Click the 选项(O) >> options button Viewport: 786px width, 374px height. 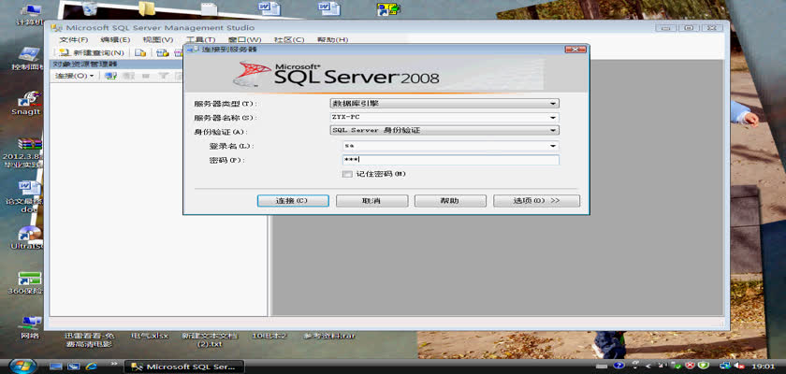coord(536,201)
